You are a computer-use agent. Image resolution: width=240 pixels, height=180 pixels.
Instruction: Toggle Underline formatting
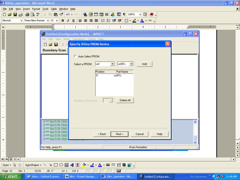[x=73, y=21]
